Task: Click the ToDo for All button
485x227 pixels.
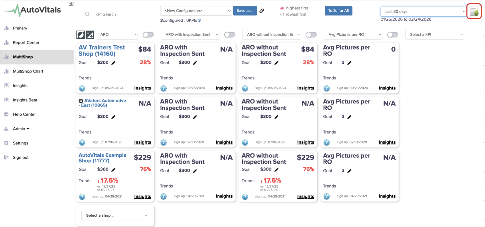Action: tap(338, 11)
